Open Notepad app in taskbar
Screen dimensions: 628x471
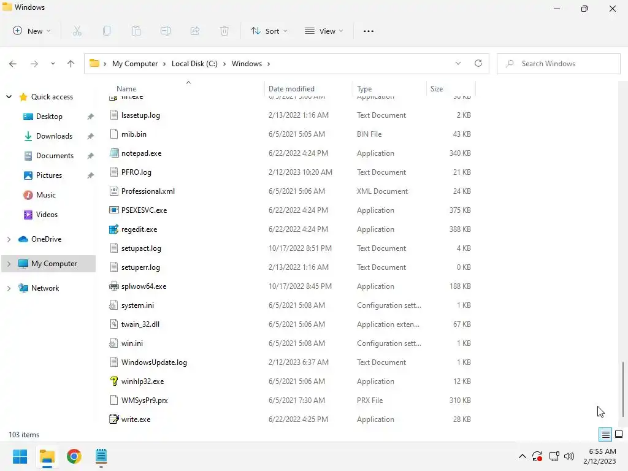(x=101, y=456)
